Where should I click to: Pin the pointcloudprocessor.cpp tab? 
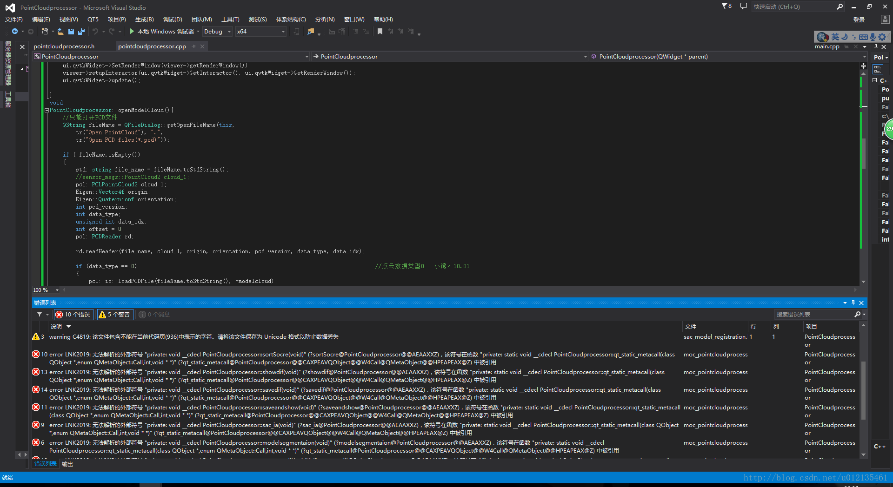pos(194,46)
